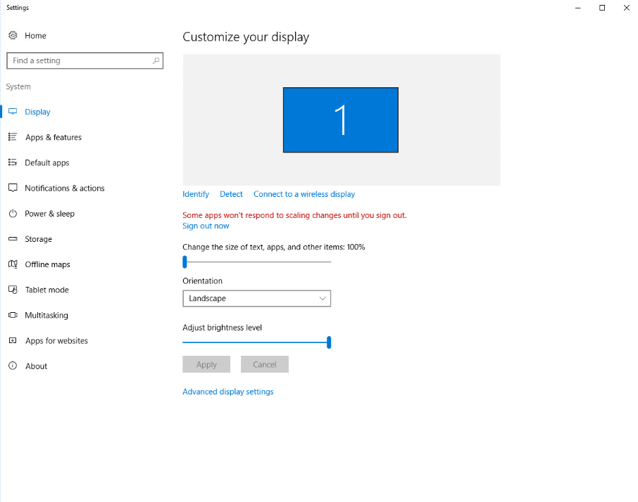Focus the Find a setting search box
This screenshot has width=638, height=502.
85,60
